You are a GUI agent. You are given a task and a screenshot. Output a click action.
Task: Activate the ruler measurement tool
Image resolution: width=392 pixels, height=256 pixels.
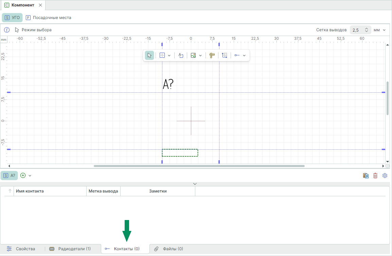click(x=212, y=55)
